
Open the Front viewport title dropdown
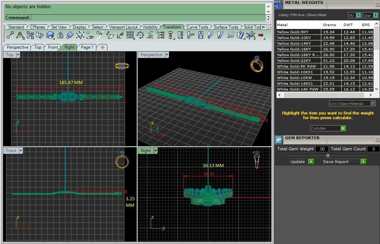(21, 151)
